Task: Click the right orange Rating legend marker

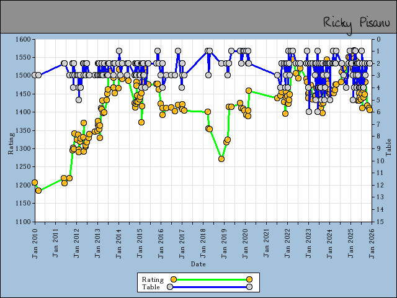Action: point(249,279)
